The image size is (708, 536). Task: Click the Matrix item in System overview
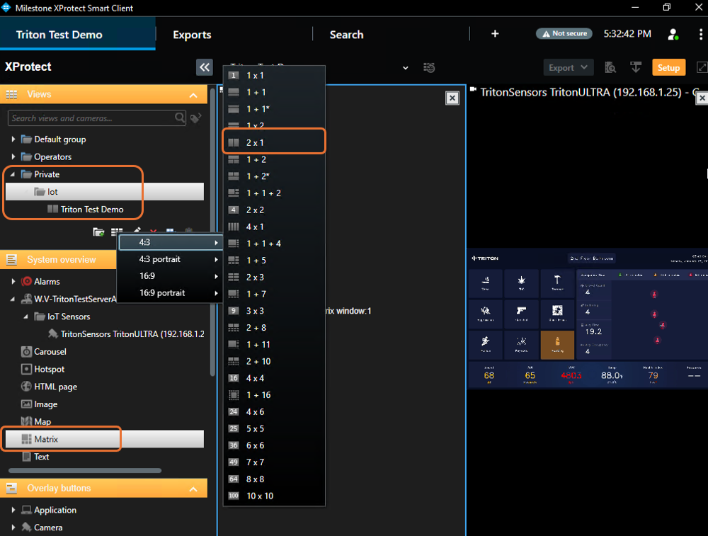click(104, 439)
